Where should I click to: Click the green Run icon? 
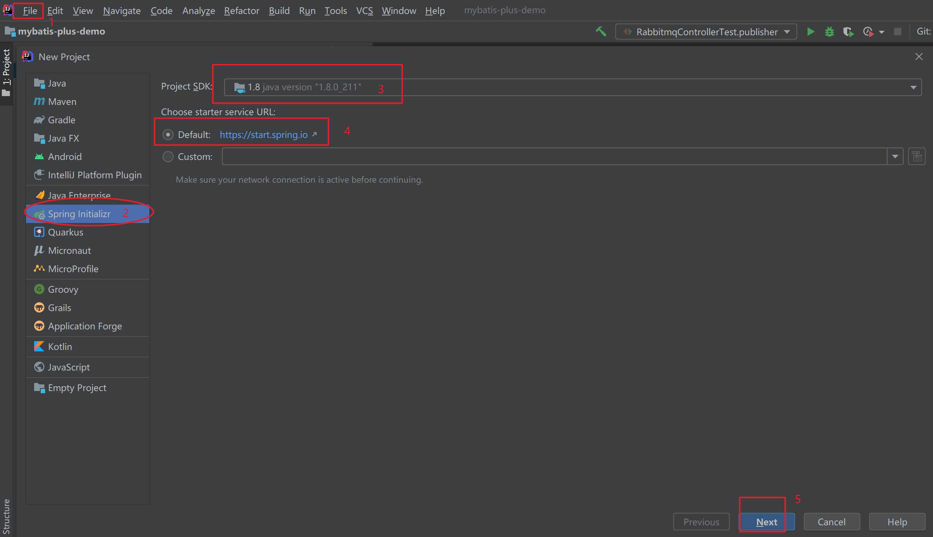tap(810, 32)
